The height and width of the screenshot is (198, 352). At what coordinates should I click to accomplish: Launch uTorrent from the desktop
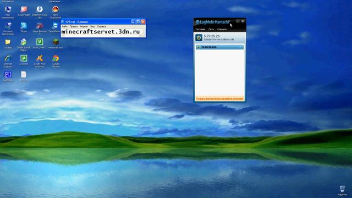pos(24,58)
